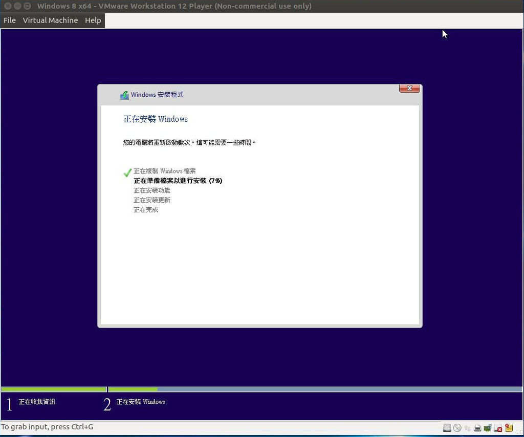The image size is (524, 437).
Task: Click the 正在安裝 Windows heading
Action: pyautogui.click(x=156, y=119)
